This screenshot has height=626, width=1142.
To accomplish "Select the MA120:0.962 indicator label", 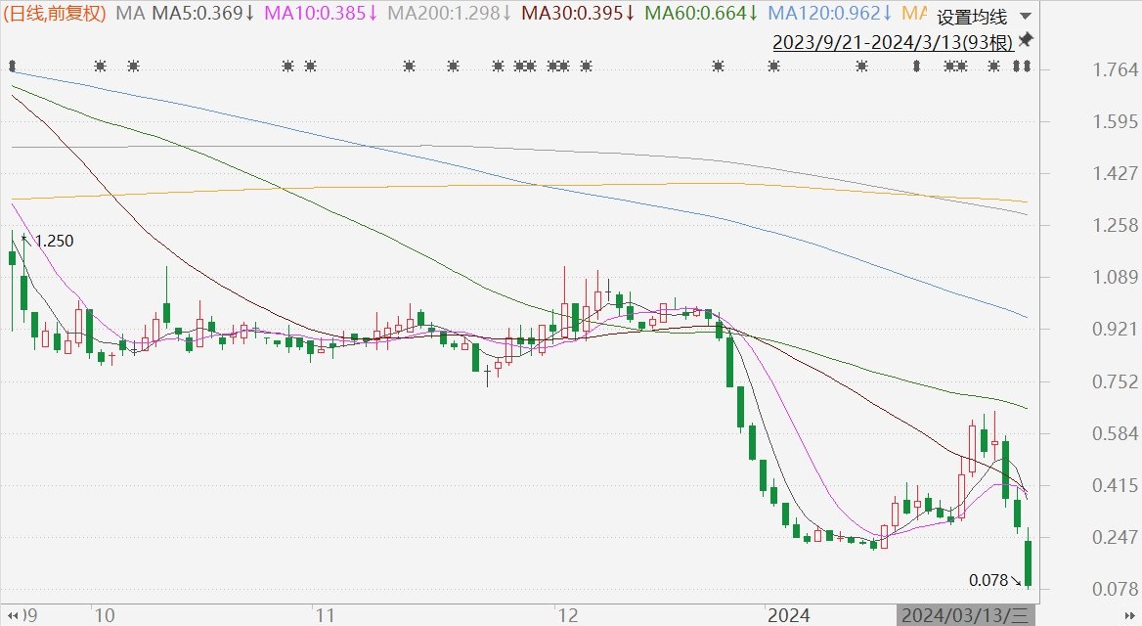I will tap(830, 13).
